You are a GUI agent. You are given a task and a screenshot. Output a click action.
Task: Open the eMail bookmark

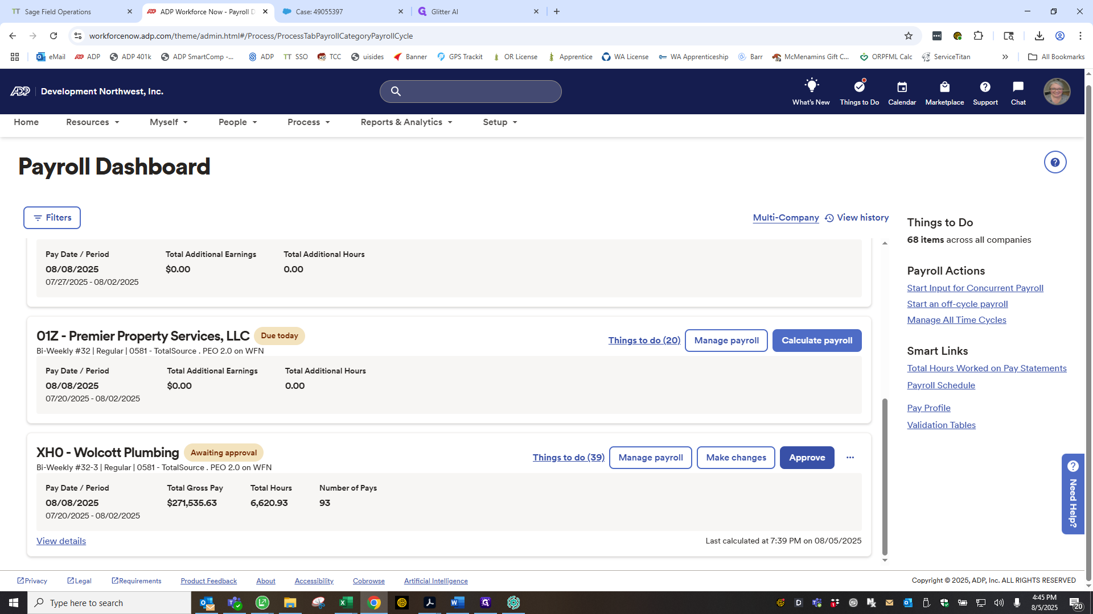[x=51, y=57]
